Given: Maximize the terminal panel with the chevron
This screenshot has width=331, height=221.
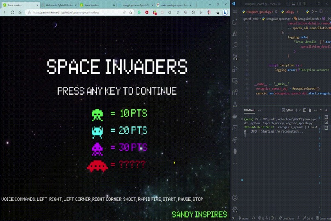Looking at the screenshot, I should pyautogui.click(x=321, y=110).
